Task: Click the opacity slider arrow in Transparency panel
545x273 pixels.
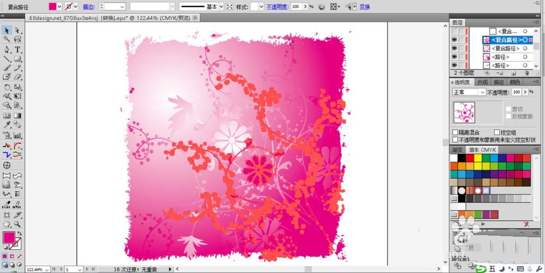Action: pos(525,92)
